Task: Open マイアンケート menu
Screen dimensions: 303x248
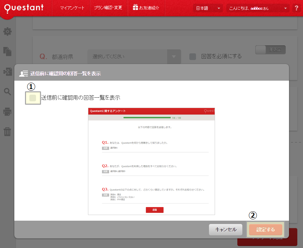Action: 72,8
